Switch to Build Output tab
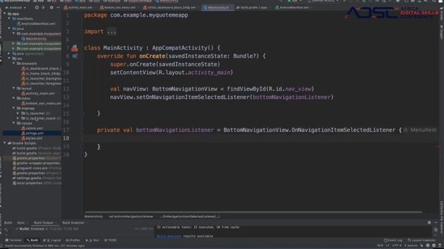 (x=43, y=223)
